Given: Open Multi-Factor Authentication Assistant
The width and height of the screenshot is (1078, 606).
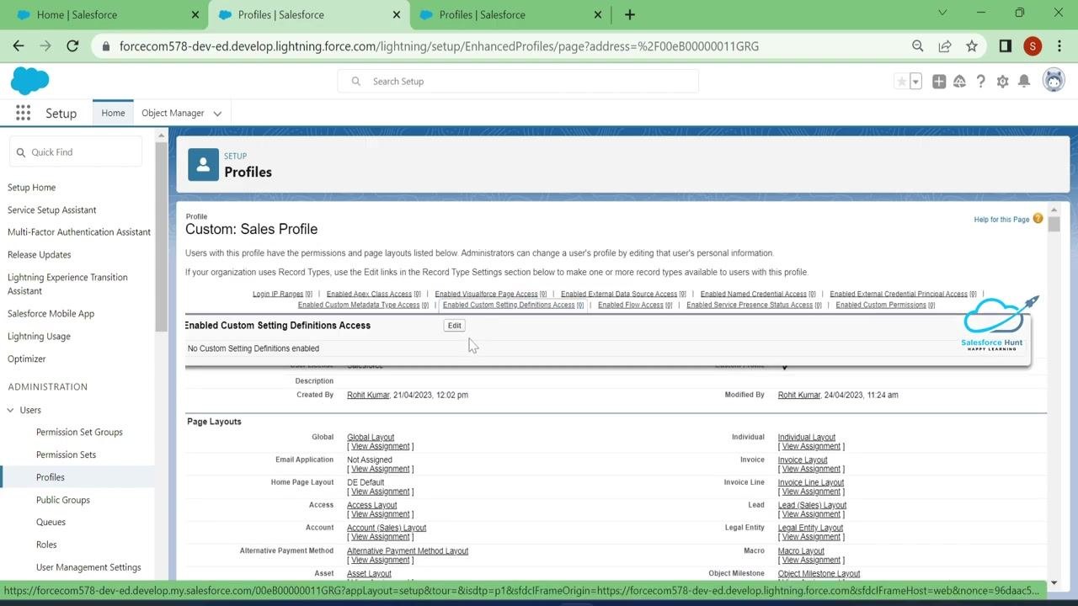Looking at the screenshot, I should [78, 232].
